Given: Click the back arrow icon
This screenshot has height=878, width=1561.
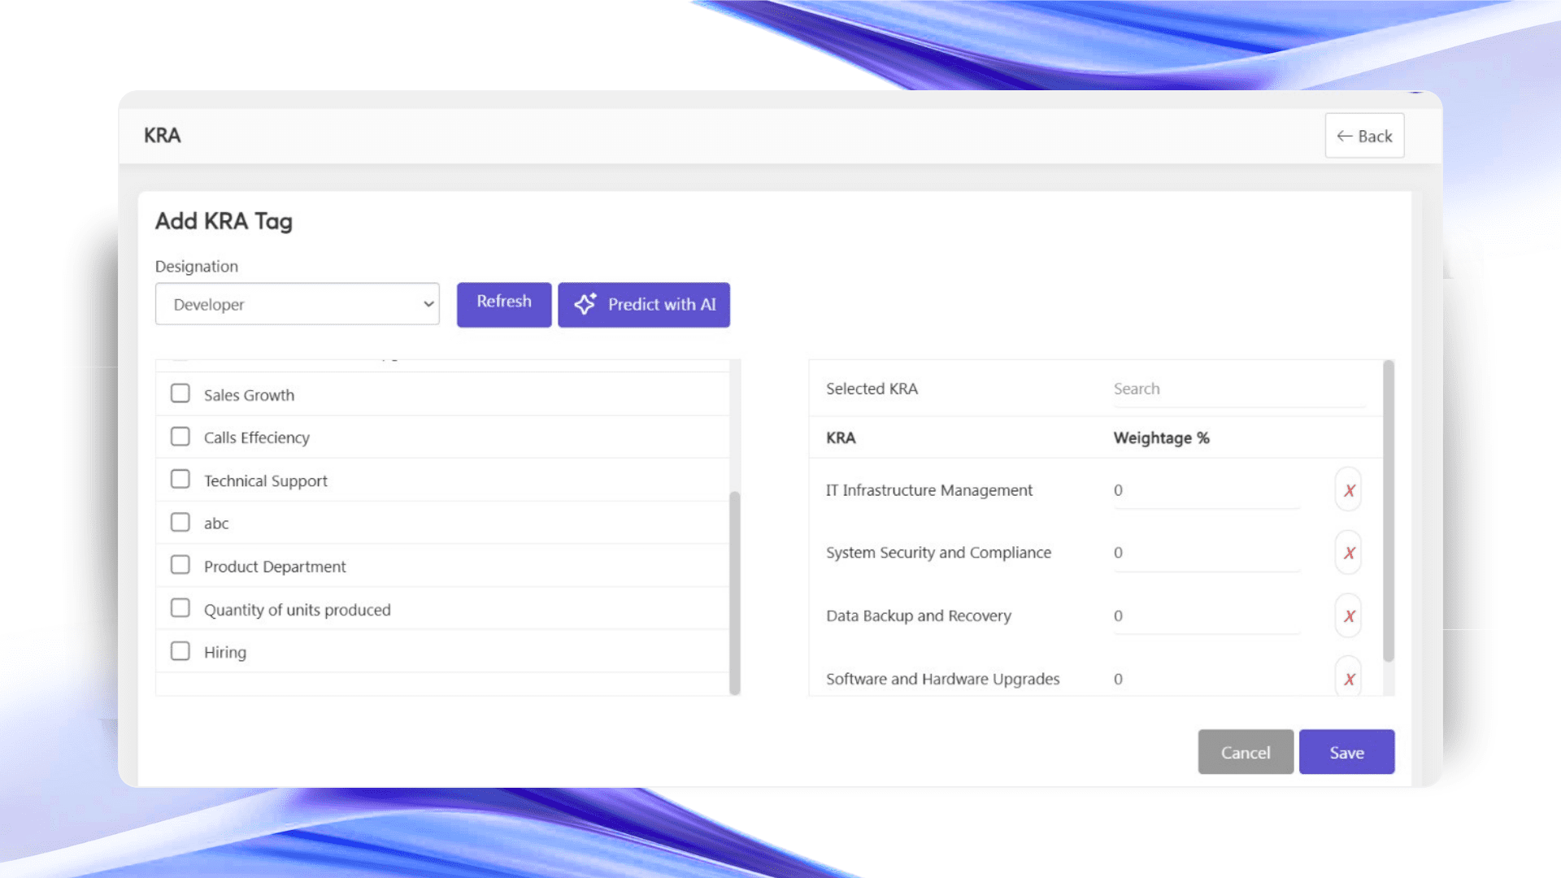Looking at the screenshot, I should pos(1345,137).
